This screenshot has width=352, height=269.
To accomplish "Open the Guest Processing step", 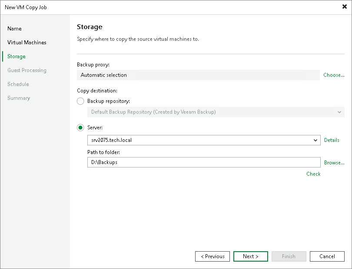I will point(27,70).
